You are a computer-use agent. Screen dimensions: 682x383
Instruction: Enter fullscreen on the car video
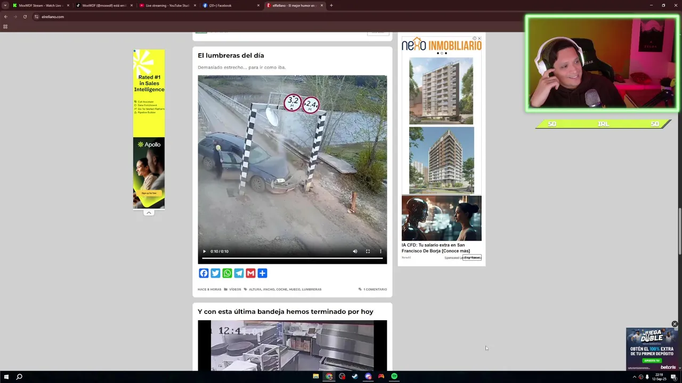[368, 252]
